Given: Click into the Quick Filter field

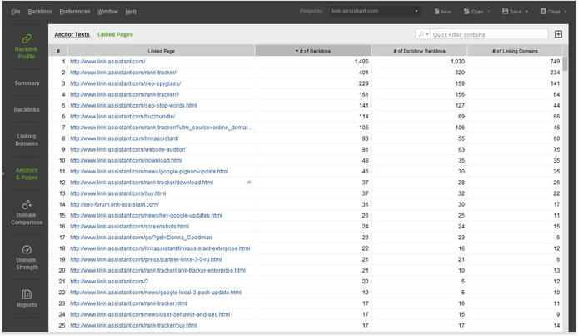Looking at the screenshot, I should point(489,34).
